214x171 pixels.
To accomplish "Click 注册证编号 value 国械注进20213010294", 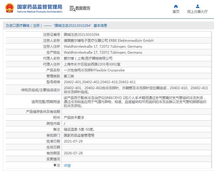I will (x=81, y=35).
